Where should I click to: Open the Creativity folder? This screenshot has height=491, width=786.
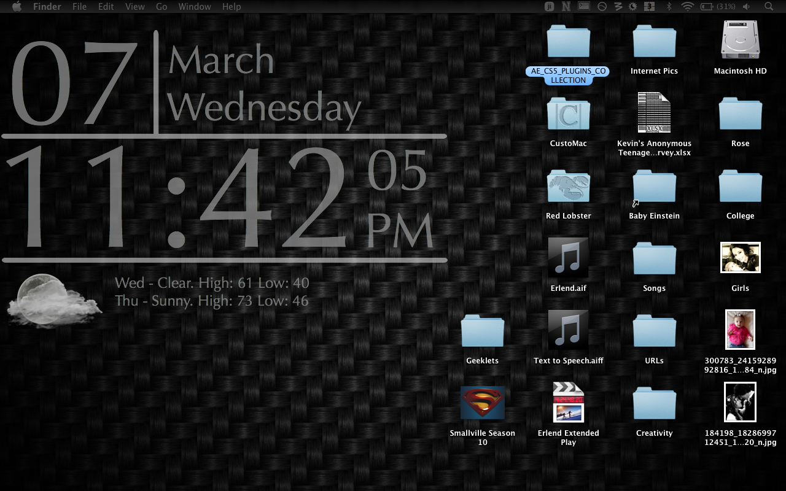point(654,403)
